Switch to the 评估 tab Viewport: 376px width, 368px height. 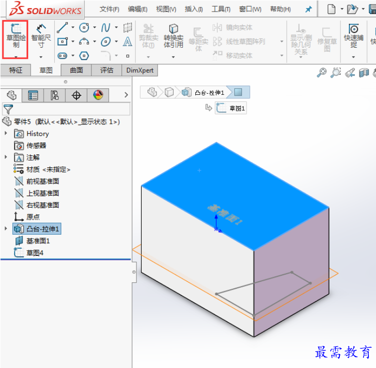[106, 70]
